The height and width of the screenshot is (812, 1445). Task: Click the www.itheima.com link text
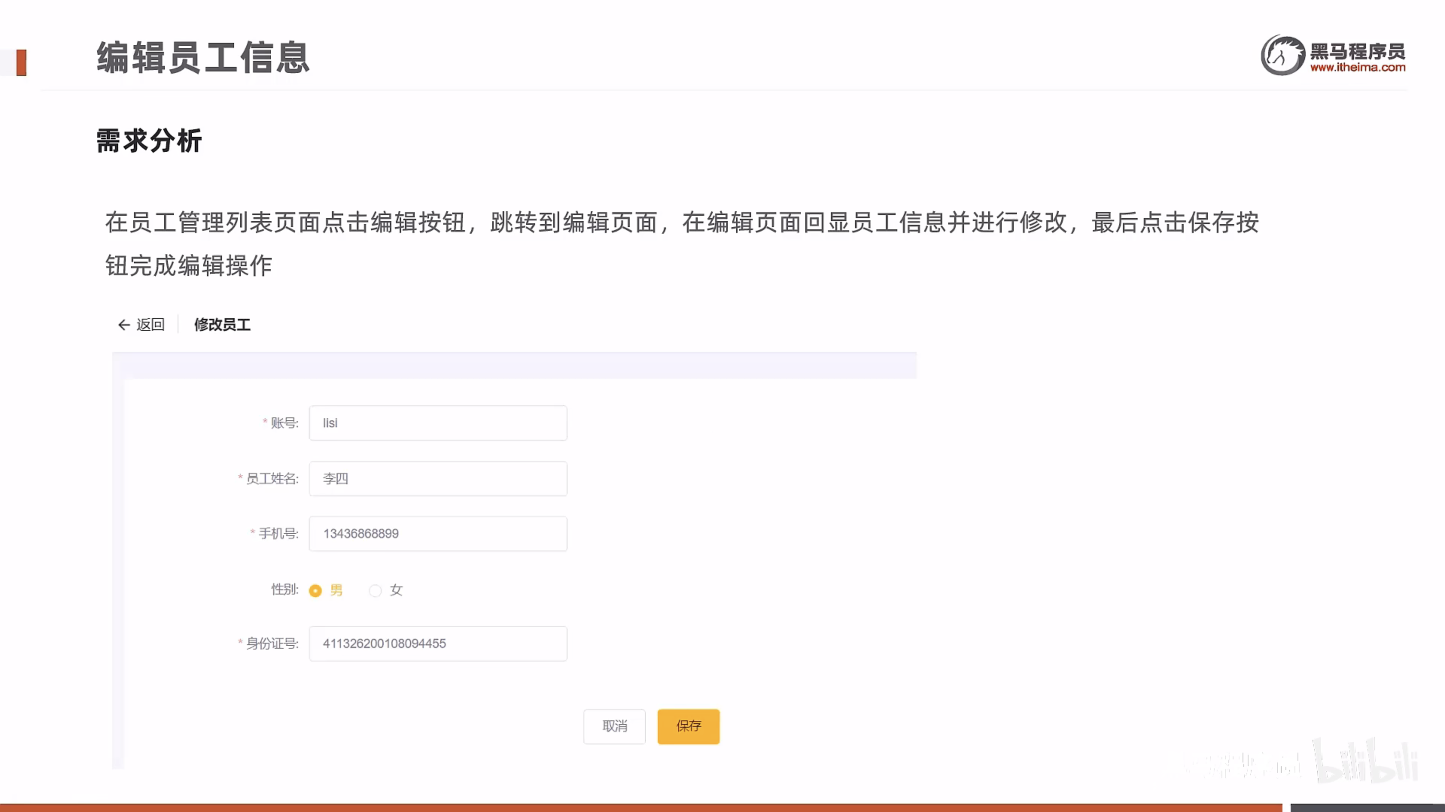click(1357, 68)
